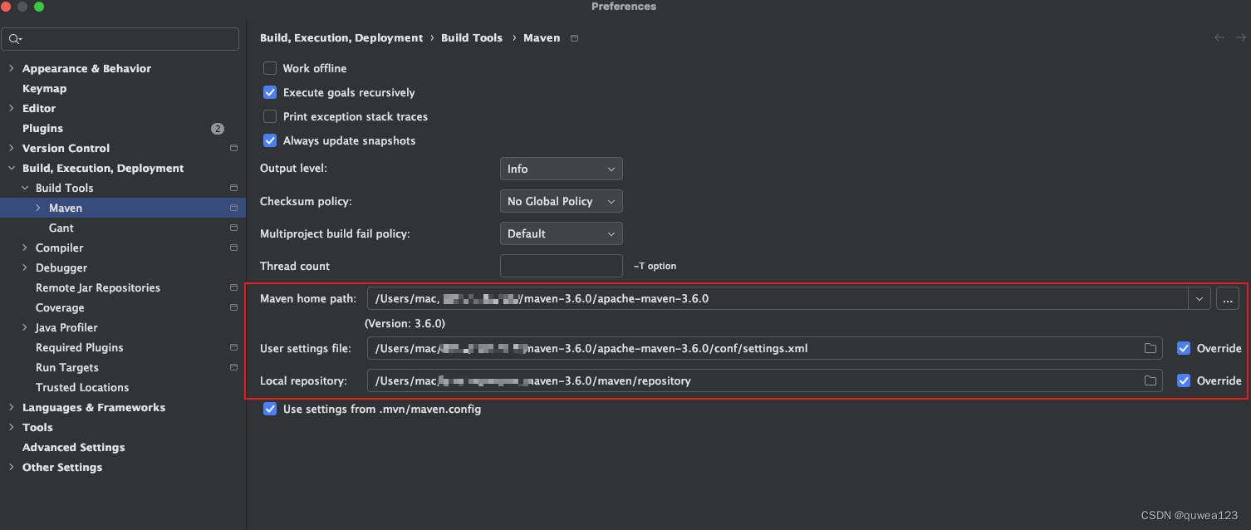
Task: Expand Appearance & Behavior in the sidebar
Action: 11,68
